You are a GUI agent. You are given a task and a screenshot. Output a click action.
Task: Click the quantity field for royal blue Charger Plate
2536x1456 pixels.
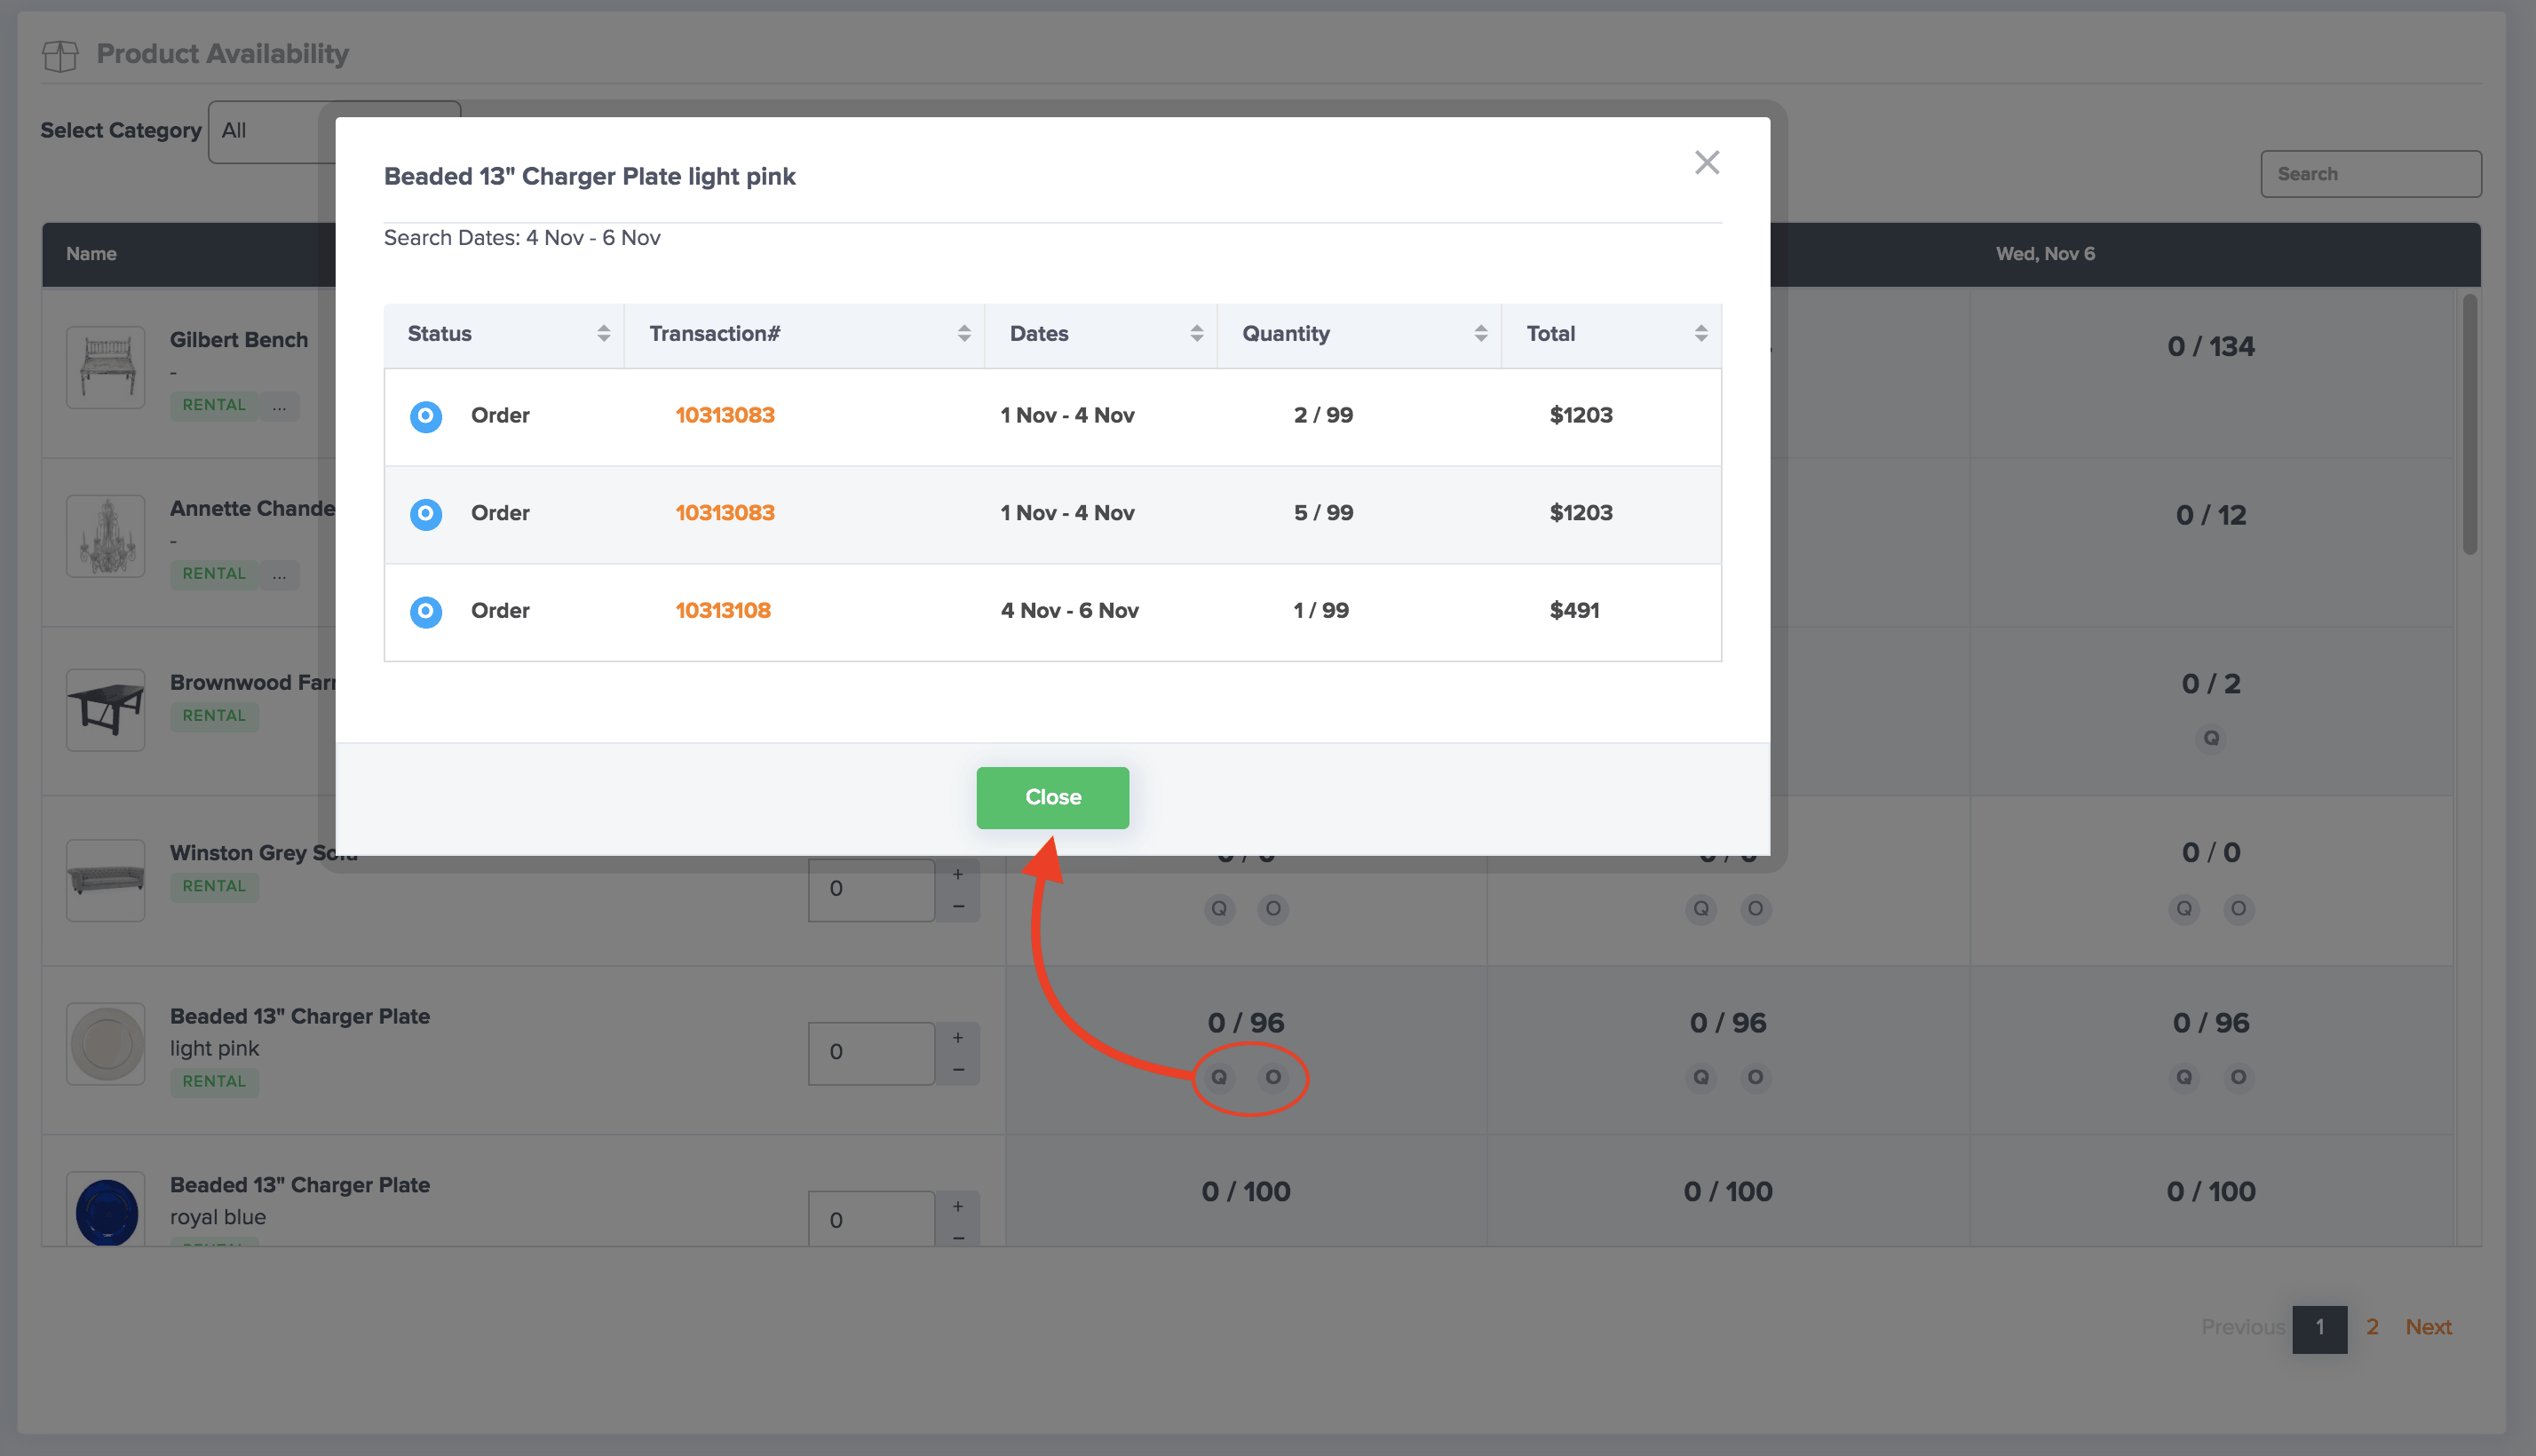(x=871, y=1219)
